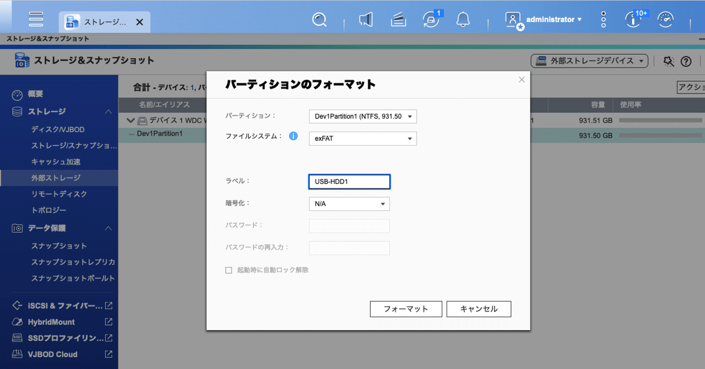705x369 pixels.
Task: Open the administrator account dropdown
Action: point(554,19)
